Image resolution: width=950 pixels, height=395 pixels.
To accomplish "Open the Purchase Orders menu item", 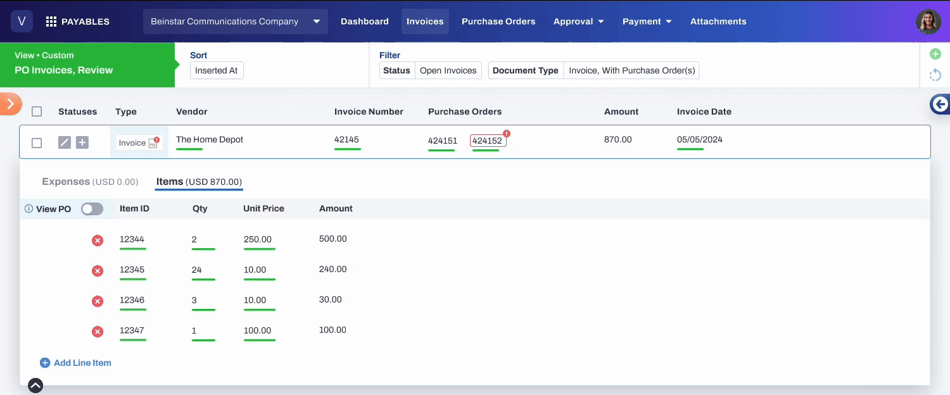I will click(x=498, y=22).
